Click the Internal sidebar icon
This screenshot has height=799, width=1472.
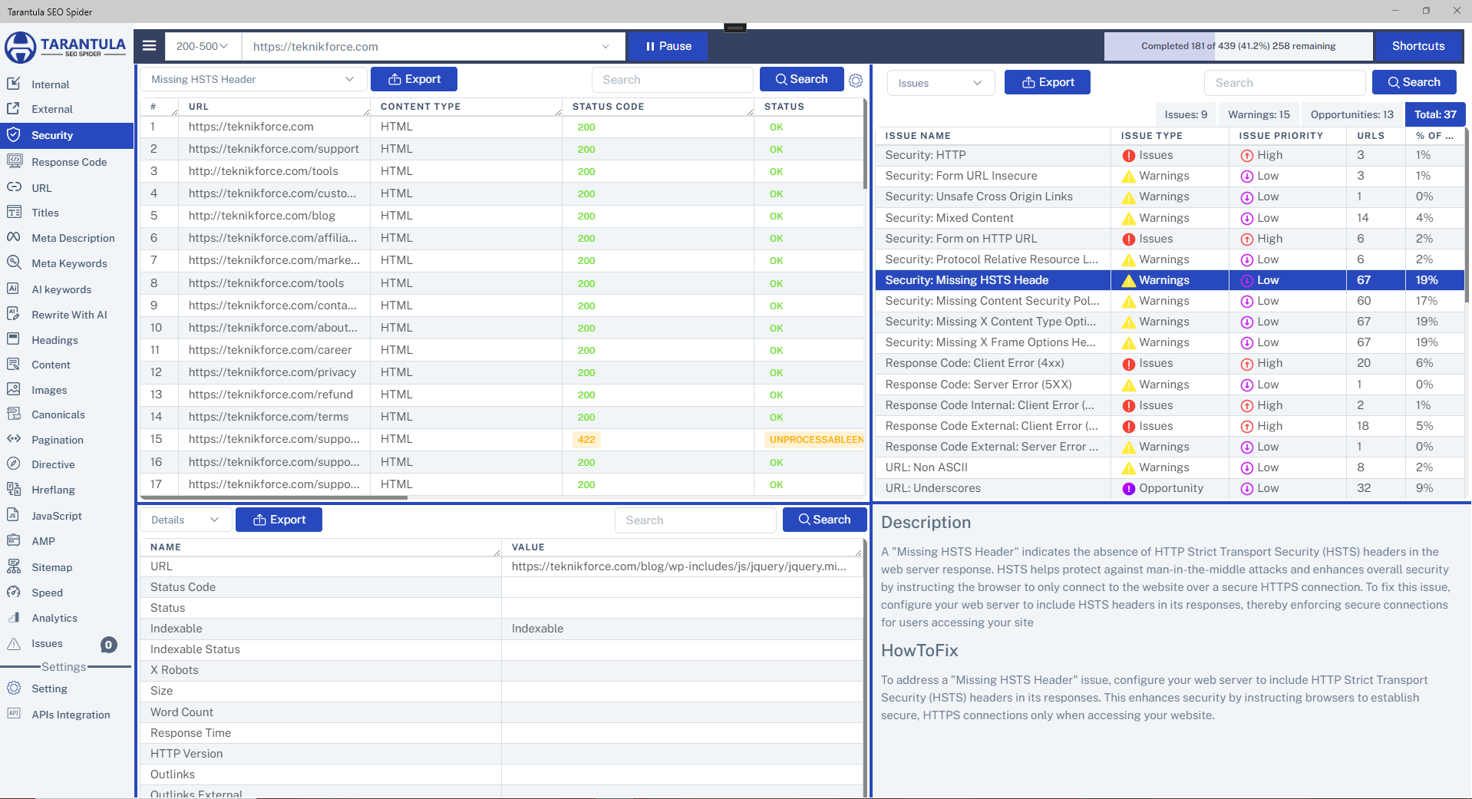pyautogui.click(x=14, y=84)
